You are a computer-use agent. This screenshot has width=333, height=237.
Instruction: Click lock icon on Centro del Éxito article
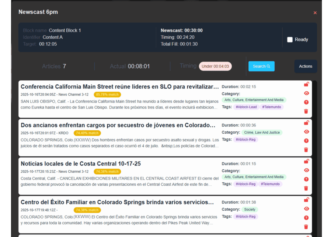point(306,200)
